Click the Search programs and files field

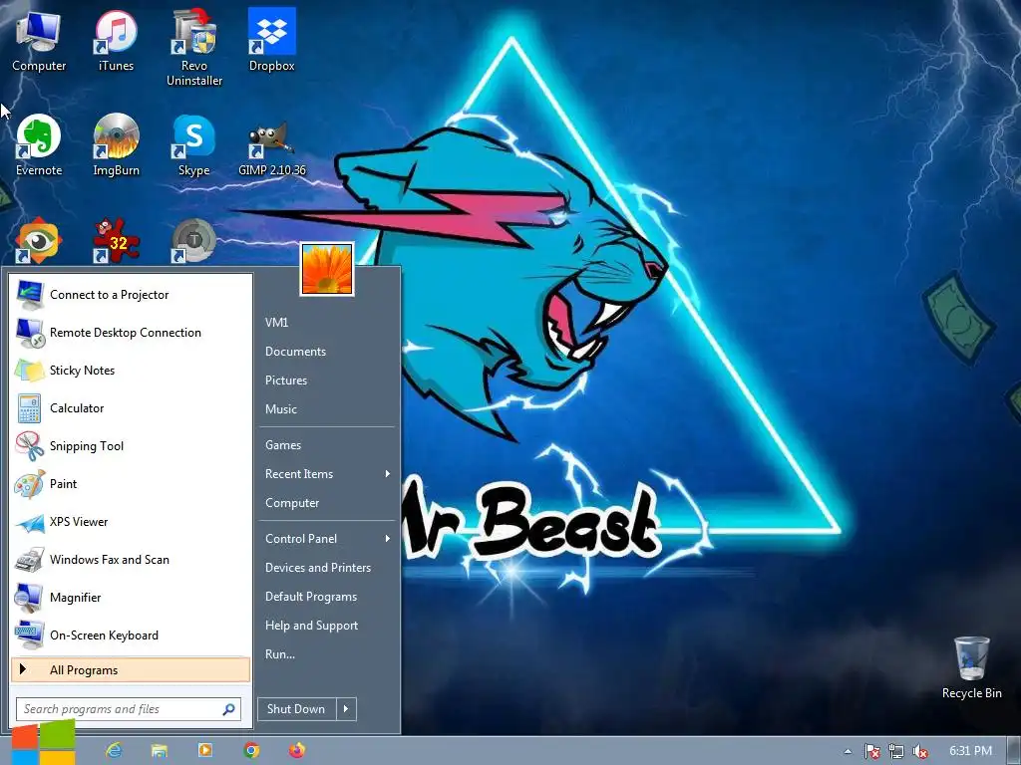pos(129,709)
